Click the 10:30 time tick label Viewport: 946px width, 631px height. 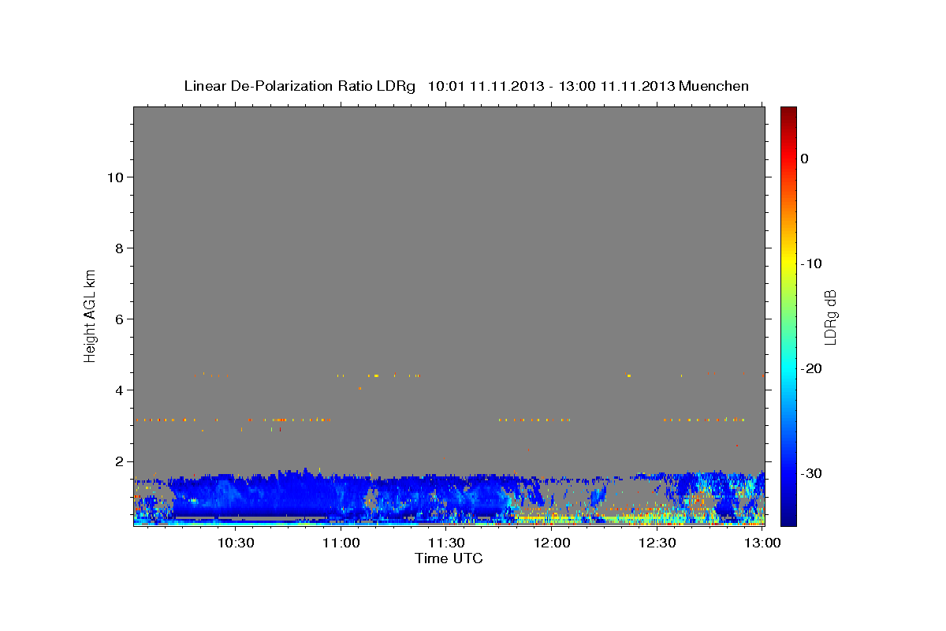pyautogui.click(x=236, y=543)
